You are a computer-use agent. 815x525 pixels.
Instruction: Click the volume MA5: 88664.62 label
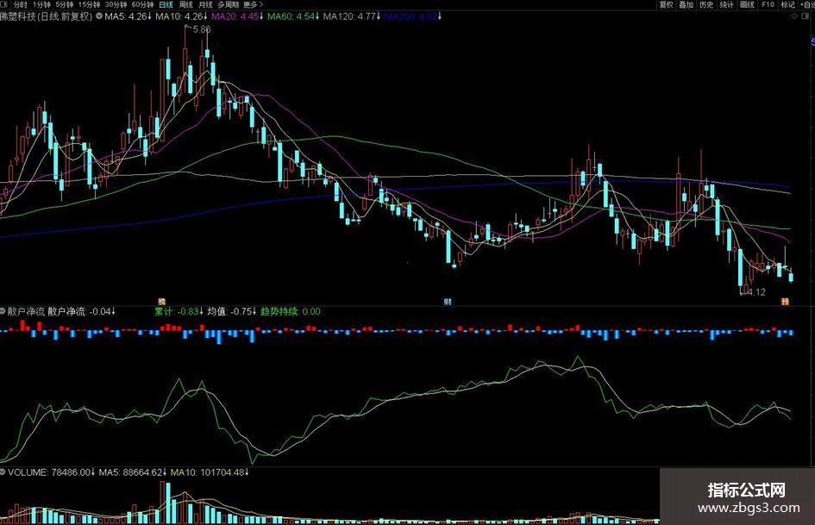[133, 472]
